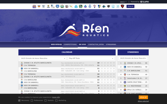Click ZODIAC C.N. ATLETIC-BARCELONETA logo in standings row 1

pos(125,63)
